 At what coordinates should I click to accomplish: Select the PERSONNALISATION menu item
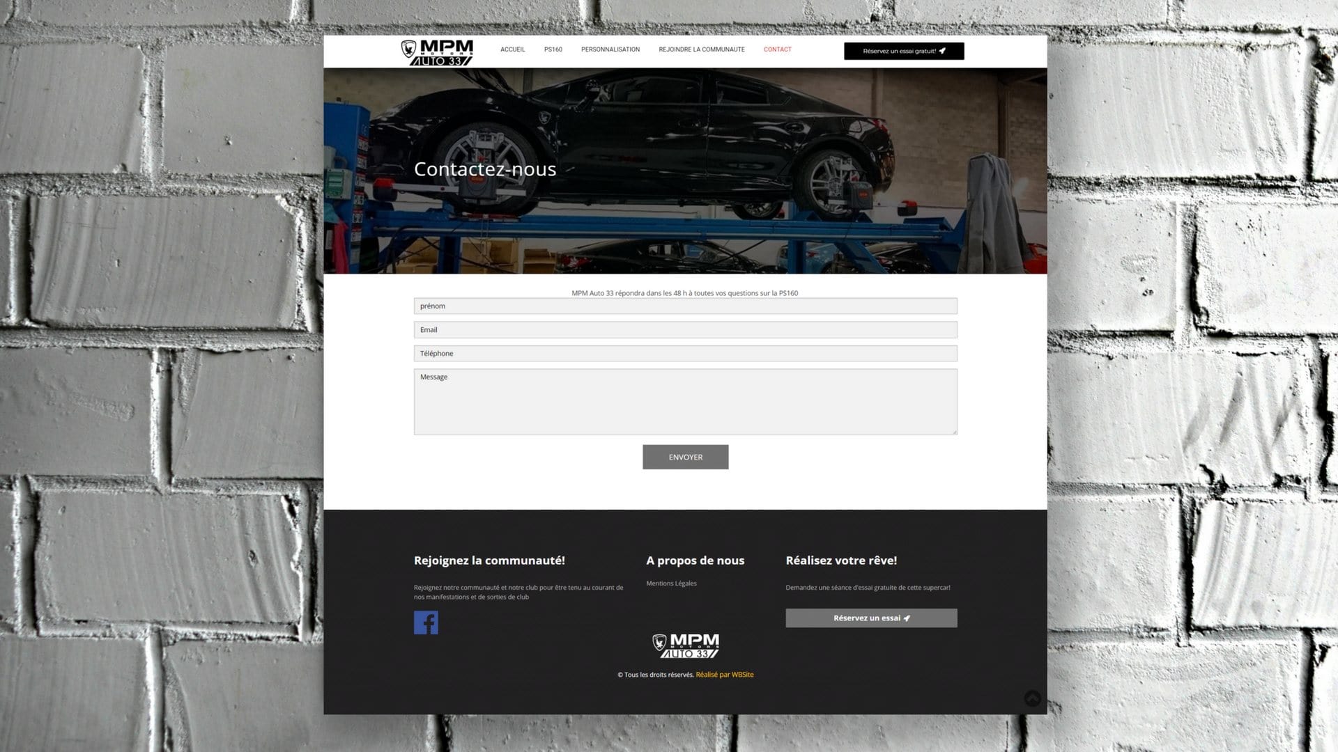click(610, 49)
